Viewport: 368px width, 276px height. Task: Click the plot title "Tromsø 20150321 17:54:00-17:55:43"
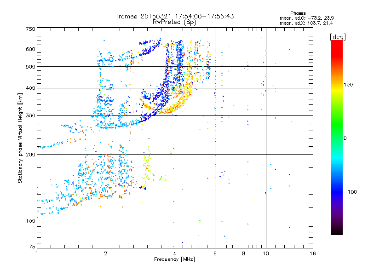click(x=174, y=16)
